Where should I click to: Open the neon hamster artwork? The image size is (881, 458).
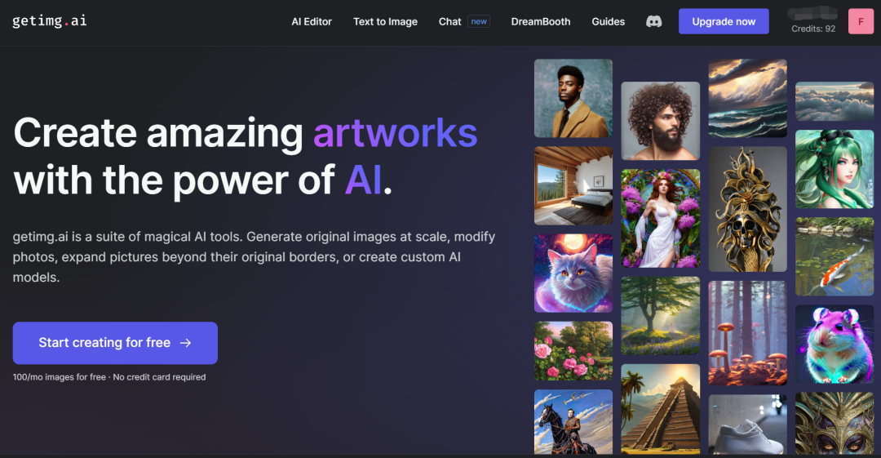tap(835, 345)
